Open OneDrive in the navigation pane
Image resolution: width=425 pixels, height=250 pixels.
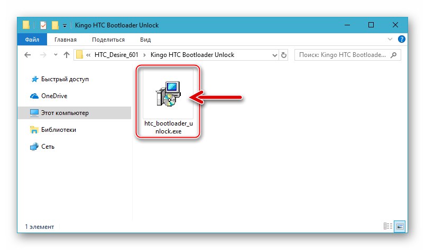click(54, 96)
